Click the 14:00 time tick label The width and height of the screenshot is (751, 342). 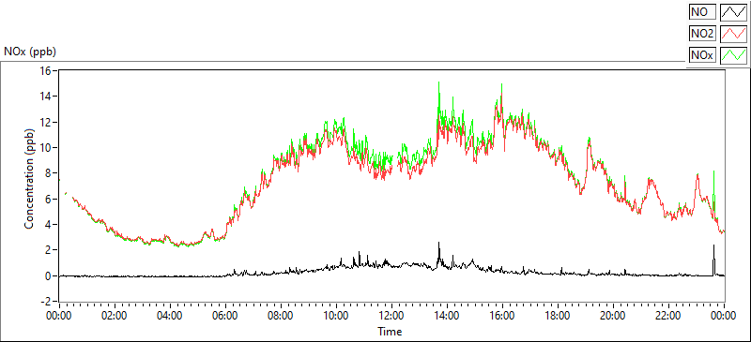[x=447, y=316]
